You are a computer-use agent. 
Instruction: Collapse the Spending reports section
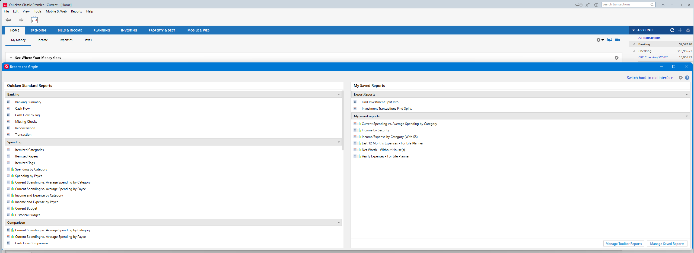339,142
